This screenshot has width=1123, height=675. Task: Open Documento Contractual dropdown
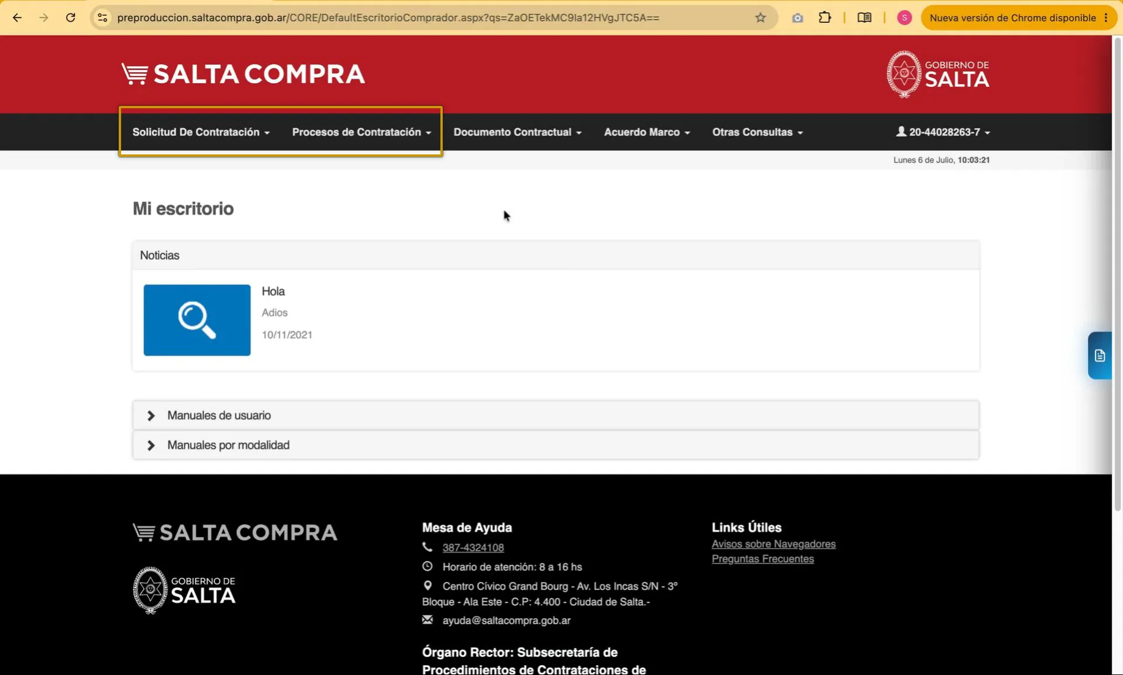tap(518, 132)
